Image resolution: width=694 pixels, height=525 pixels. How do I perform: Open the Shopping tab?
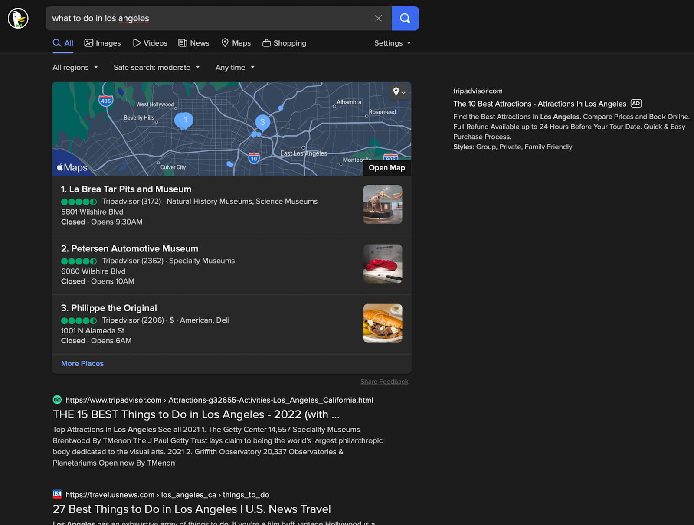coord(285,43)
